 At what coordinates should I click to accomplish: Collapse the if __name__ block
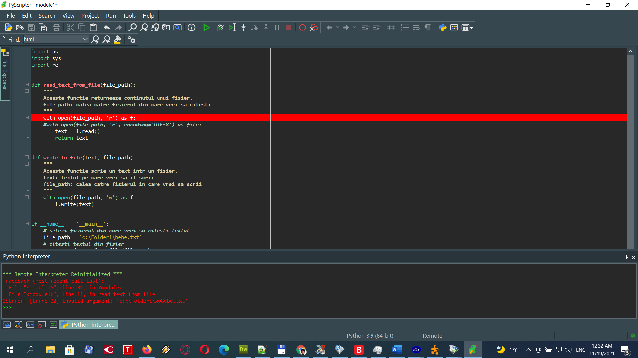tap(27, 224)
